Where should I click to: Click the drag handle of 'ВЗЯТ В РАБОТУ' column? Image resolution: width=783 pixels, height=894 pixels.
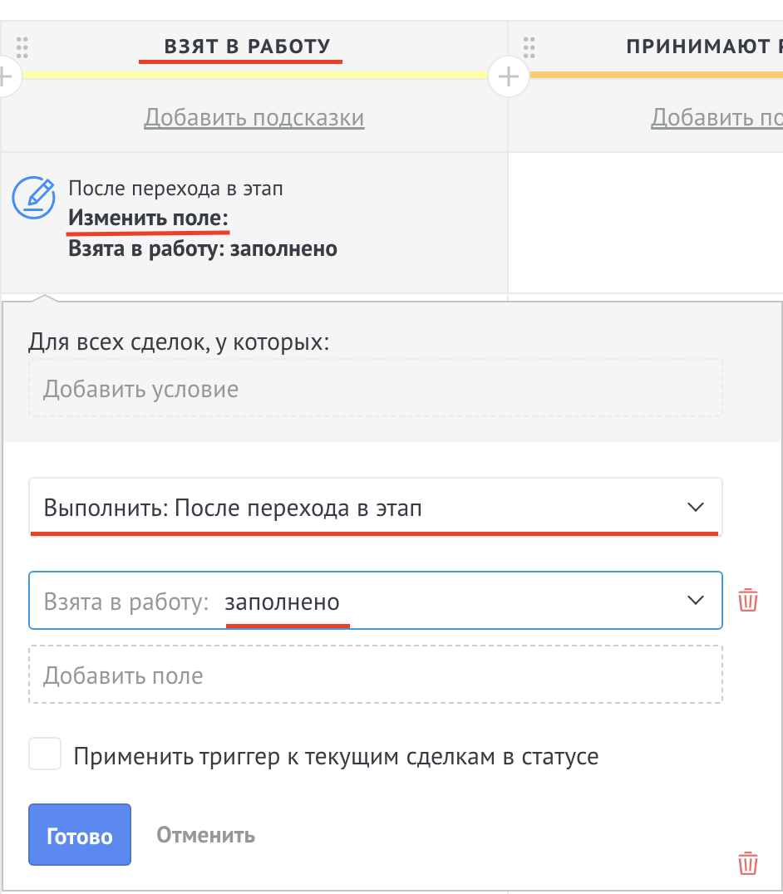(22, 47)
